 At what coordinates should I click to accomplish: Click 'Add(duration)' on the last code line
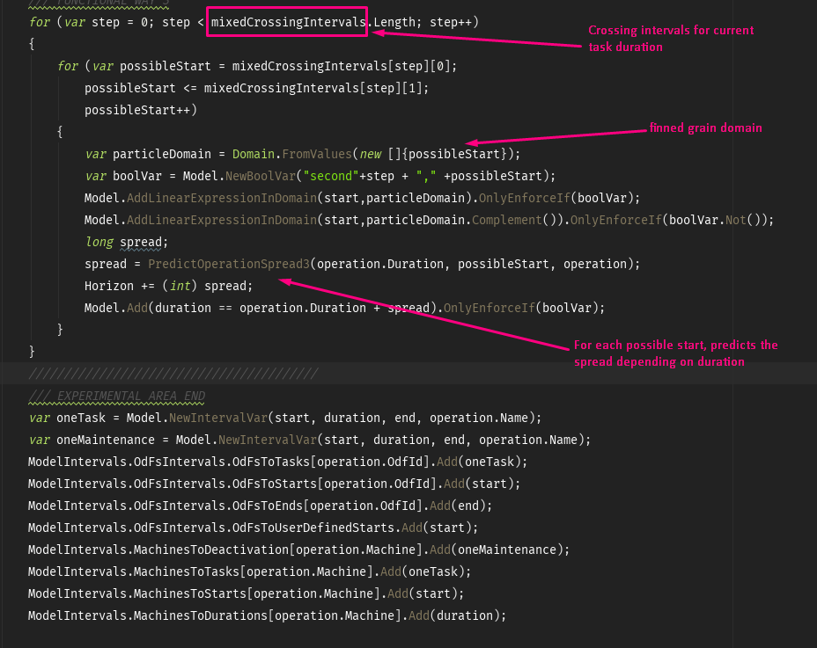click(x=453, y=615)
